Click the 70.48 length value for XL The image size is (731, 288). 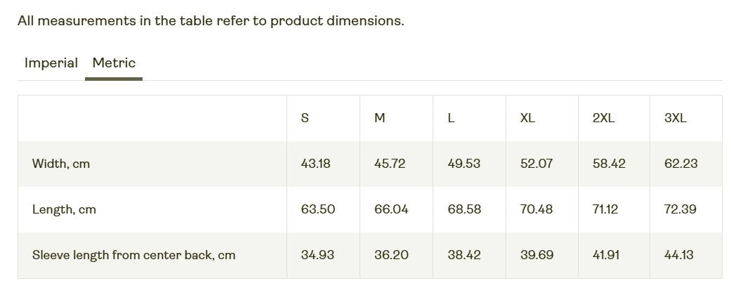point(536,209)
